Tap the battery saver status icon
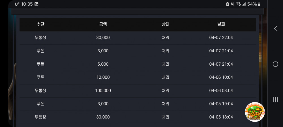The height and width of the screenshot is (127, 283). pyautogui.click(x=228, y=4)
